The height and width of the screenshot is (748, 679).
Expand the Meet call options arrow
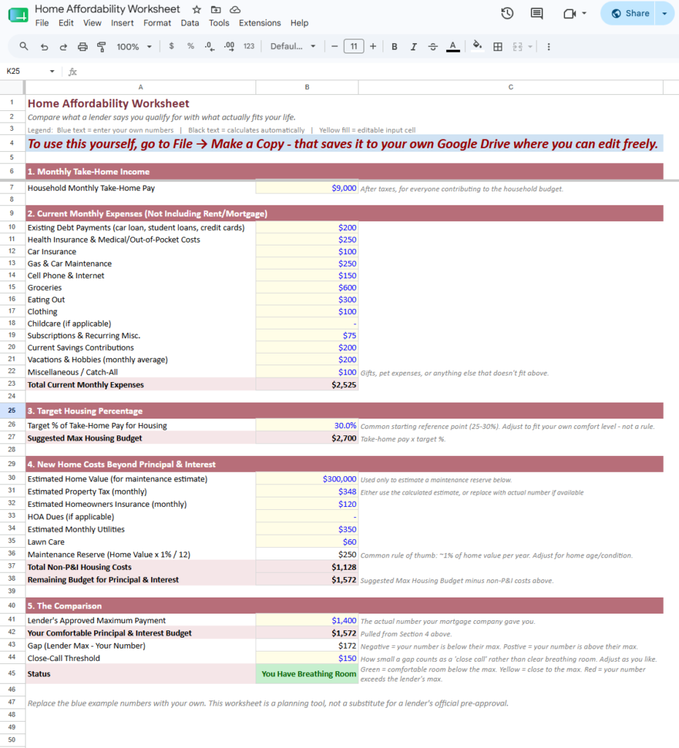tap(584, 13)
